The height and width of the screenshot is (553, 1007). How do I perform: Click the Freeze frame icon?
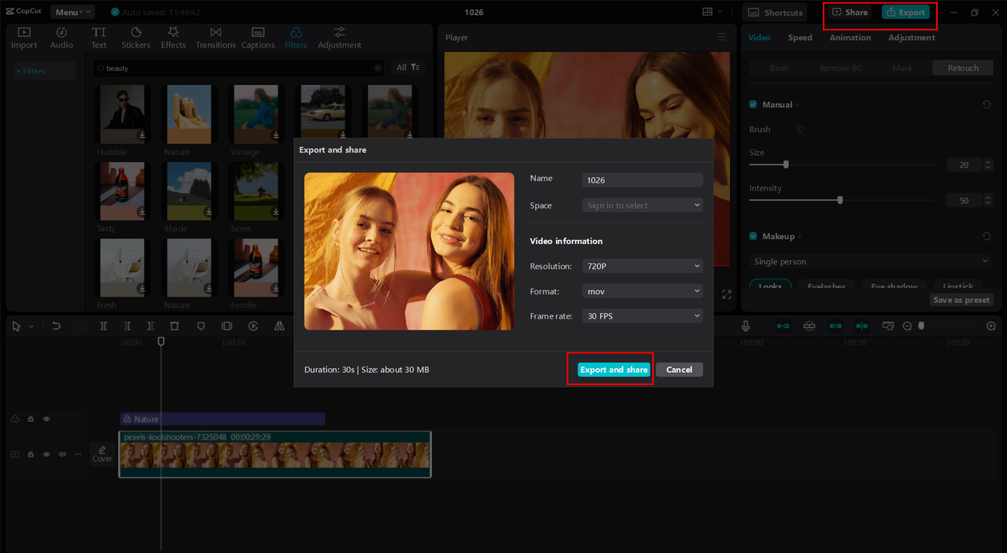(x=227, y=326)
